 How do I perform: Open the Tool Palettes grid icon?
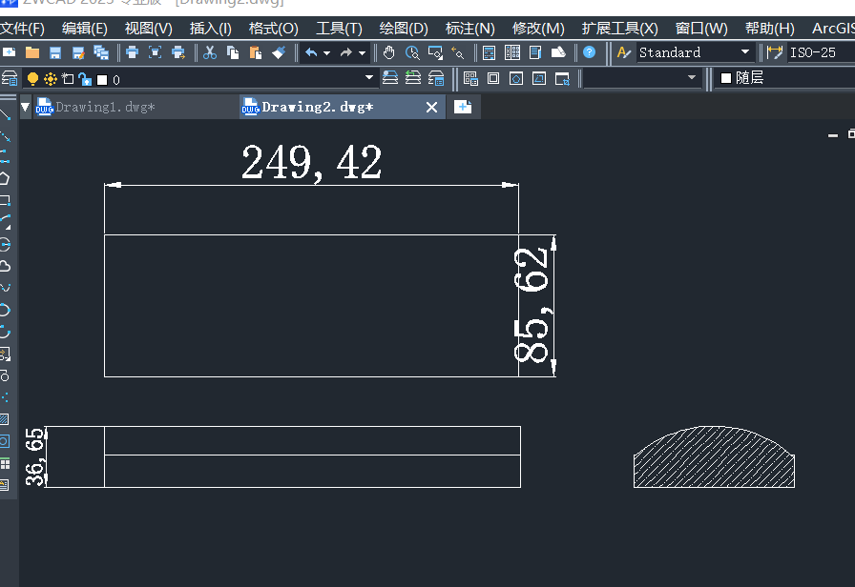512,52
